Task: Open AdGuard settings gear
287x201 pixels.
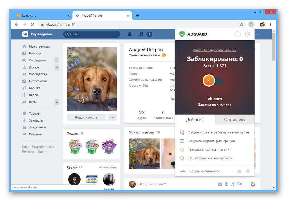Action: 247,34
